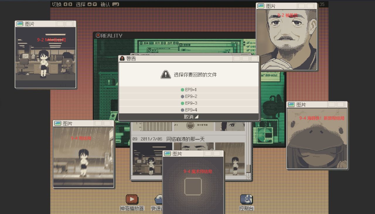Image resolution: width=375 pixels, height=214 pixels.
Task: Click the REALITY window title text
Action: pyautogui.click(x=112, y=35)
